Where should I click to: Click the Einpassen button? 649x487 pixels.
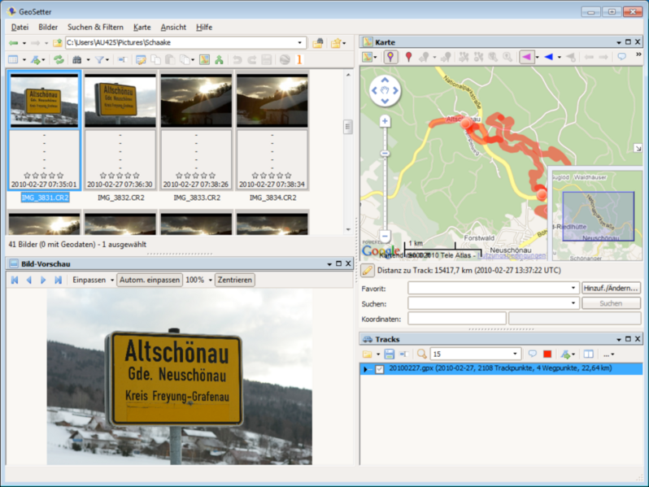click(89, 280)
